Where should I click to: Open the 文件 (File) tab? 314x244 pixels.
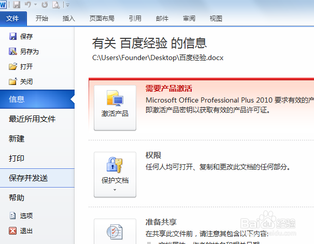pos(13,19)
